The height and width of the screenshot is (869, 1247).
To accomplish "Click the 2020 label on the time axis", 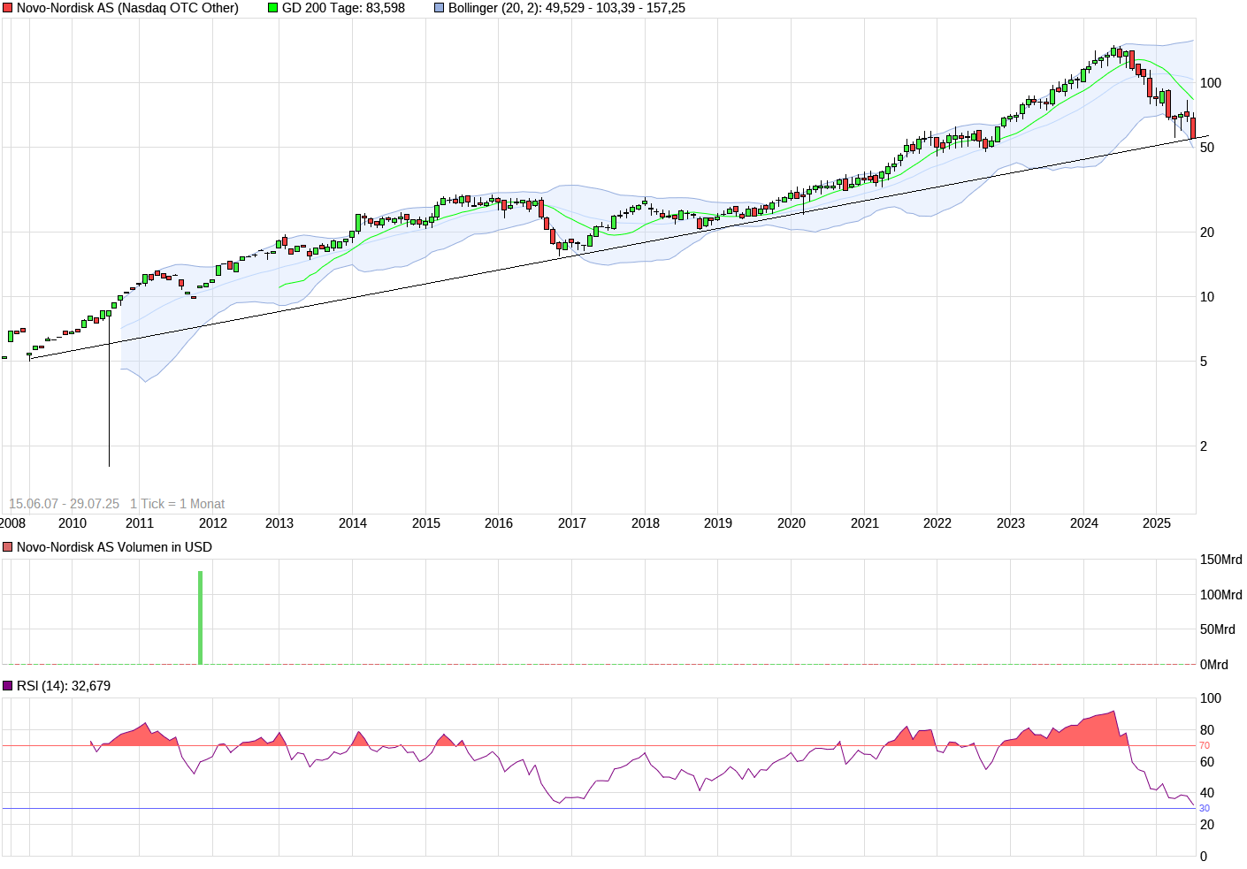I will 792,523.
